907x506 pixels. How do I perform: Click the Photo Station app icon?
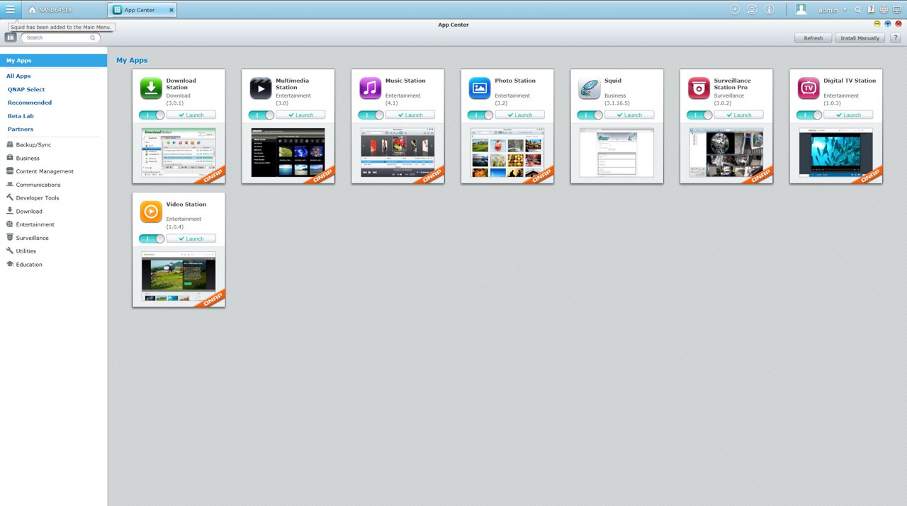click(480, 88)
